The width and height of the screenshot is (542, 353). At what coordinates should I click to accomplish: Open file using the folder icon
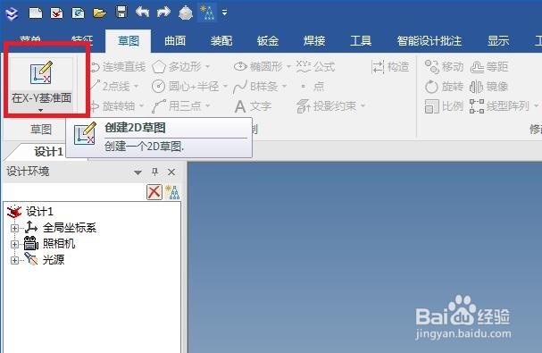(99, 13)
